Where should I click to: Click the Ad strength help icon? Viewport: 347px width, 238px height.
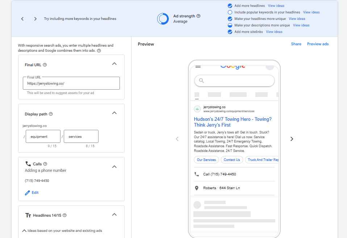[198, 16]
